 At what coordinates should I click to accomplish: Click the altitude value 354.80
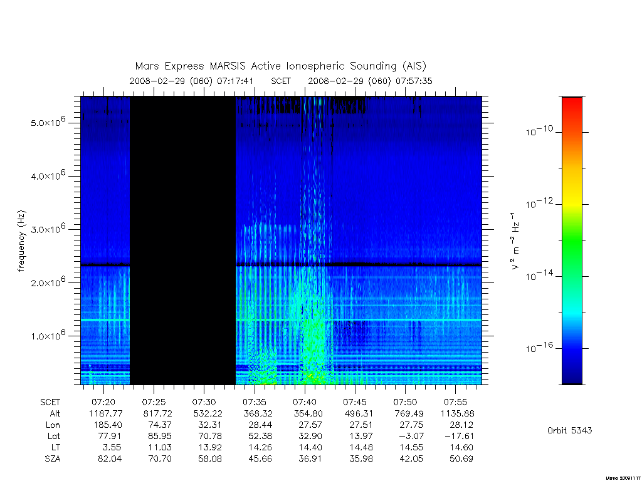click(x=308, y=413)
